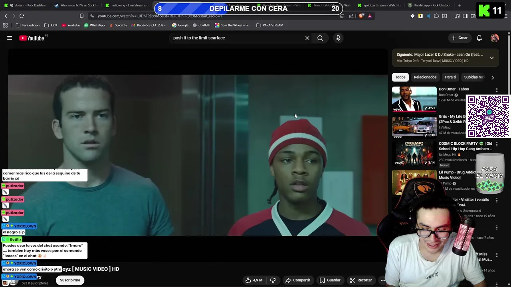511x287 pixels.
Task: Switch to the 'Stream - Kick Dashboard' tab
Action: click(x=25, y=5)
